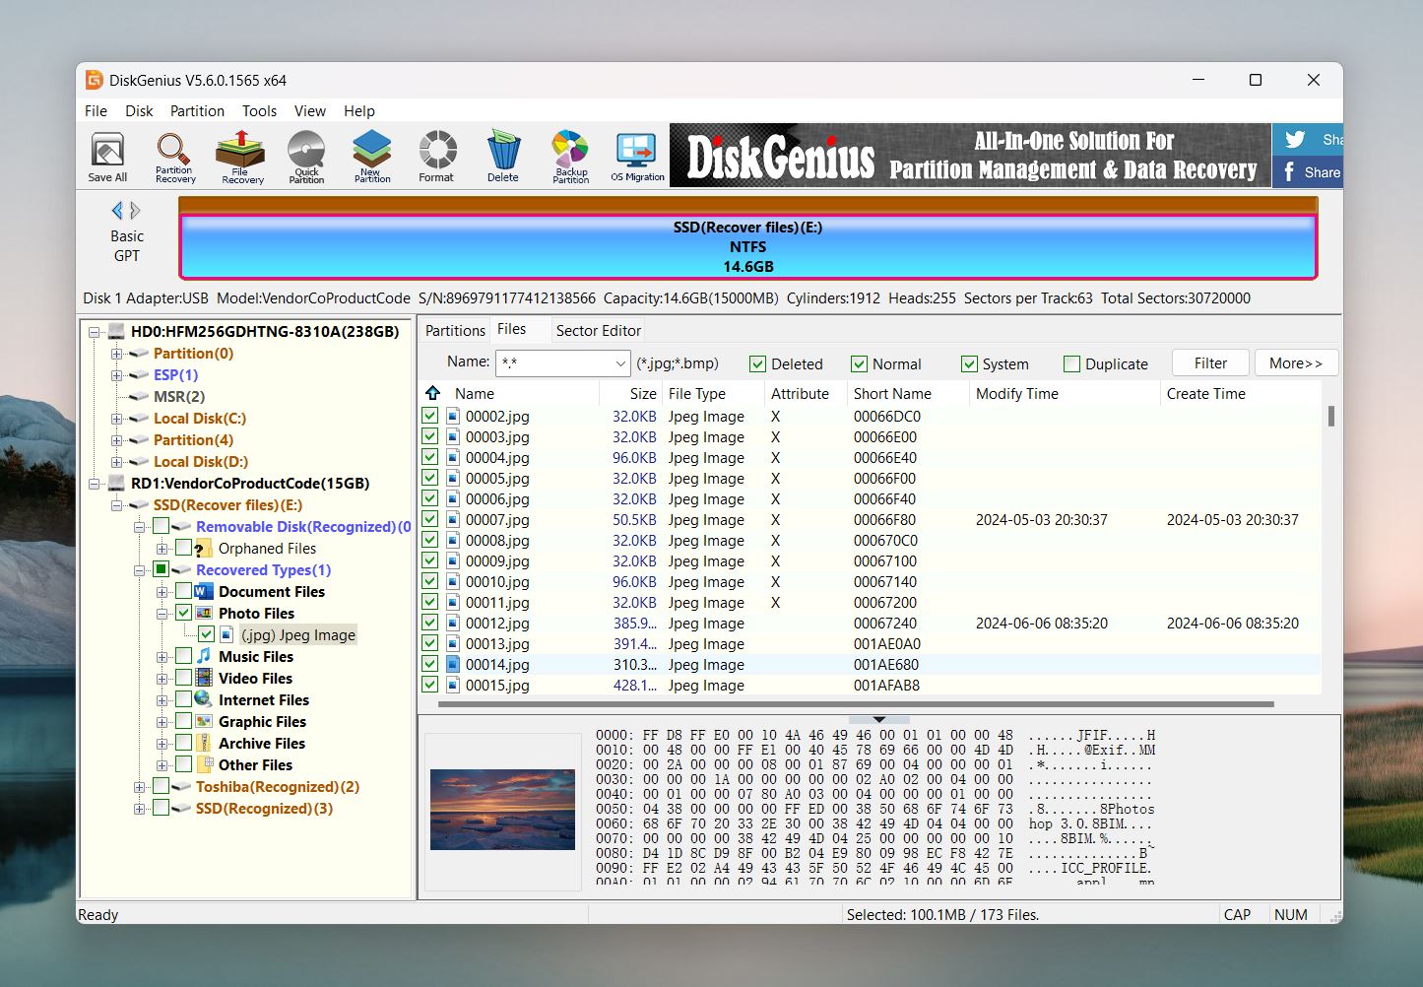Click the Filter button
Viewport: 1423px width, 987px height.
1210,362
